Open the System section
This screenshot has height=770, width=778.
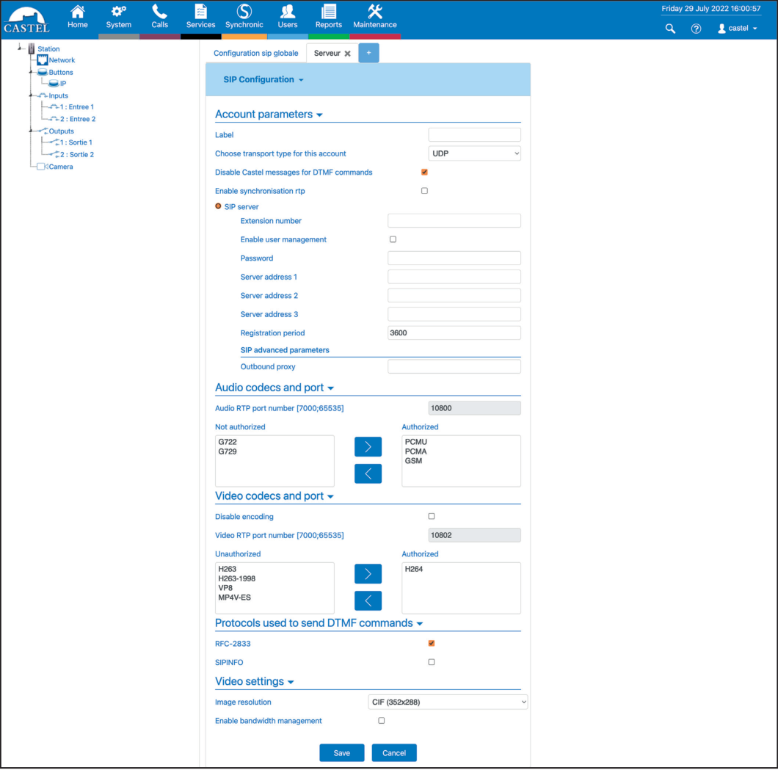point(118,16)
